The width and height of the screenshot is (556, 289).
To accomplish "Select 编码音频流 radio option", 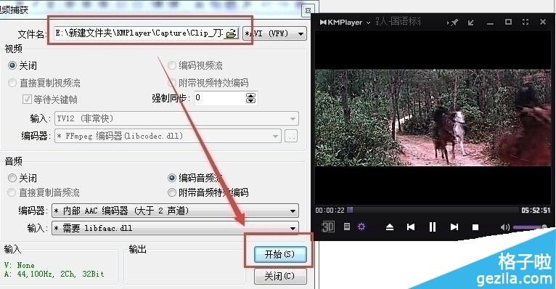I will [x=171, y=178].
